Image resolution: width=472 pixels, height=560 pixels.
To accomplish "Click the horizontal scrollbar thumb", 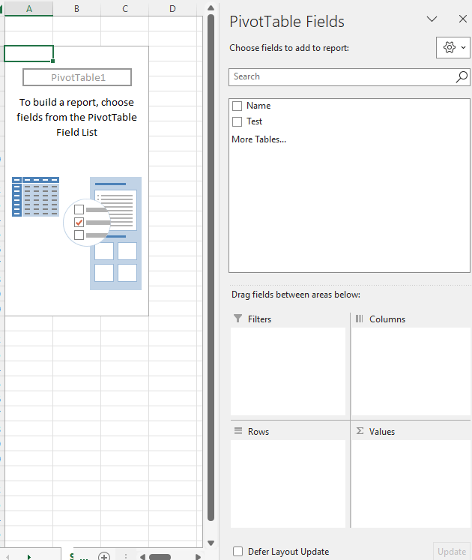I will pos(160,557).
